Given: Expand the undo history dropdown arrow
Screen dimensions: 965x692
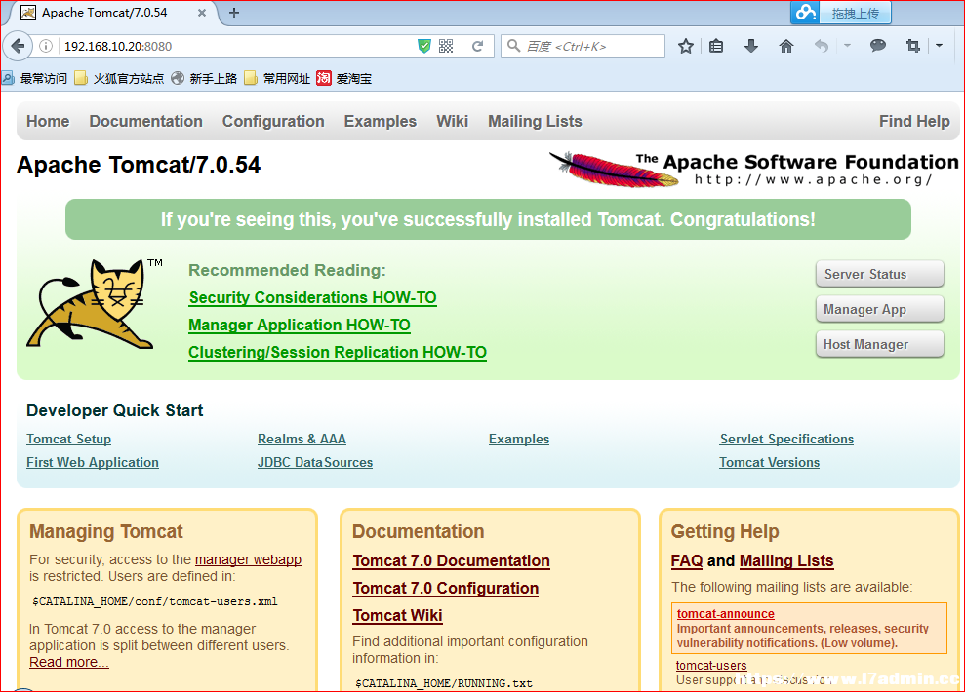Looking at the screenshot, I should click(848, 46).
